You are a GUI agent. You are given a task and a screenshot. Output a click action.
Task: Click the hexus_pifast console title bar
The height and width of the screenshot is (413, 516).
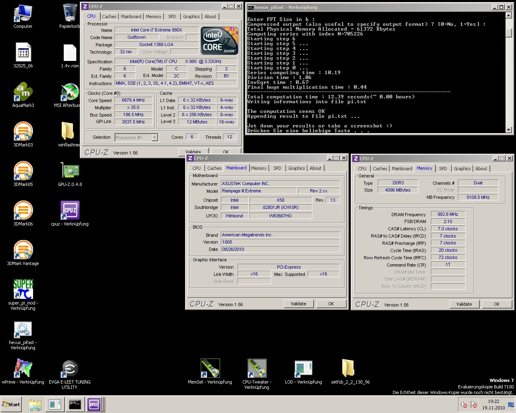(369, 7)
